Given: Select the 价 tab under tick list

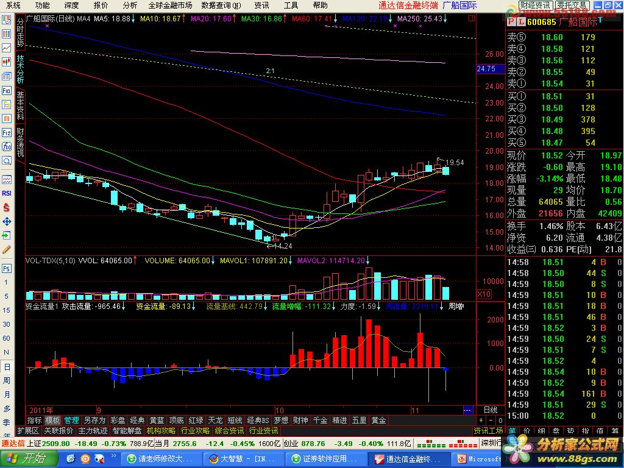Looking at the screenshot, I should pyautogui.click(x=526, y=431).
